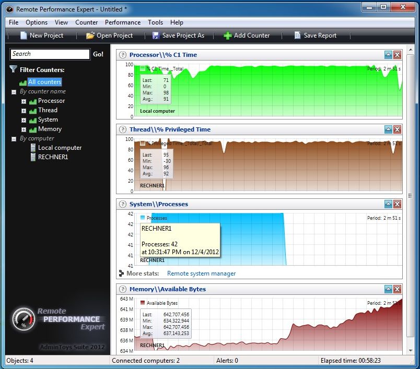Viewport: 420px width, 369px height.
Task: Select System in the counter tree
Action: pos(48,120)
